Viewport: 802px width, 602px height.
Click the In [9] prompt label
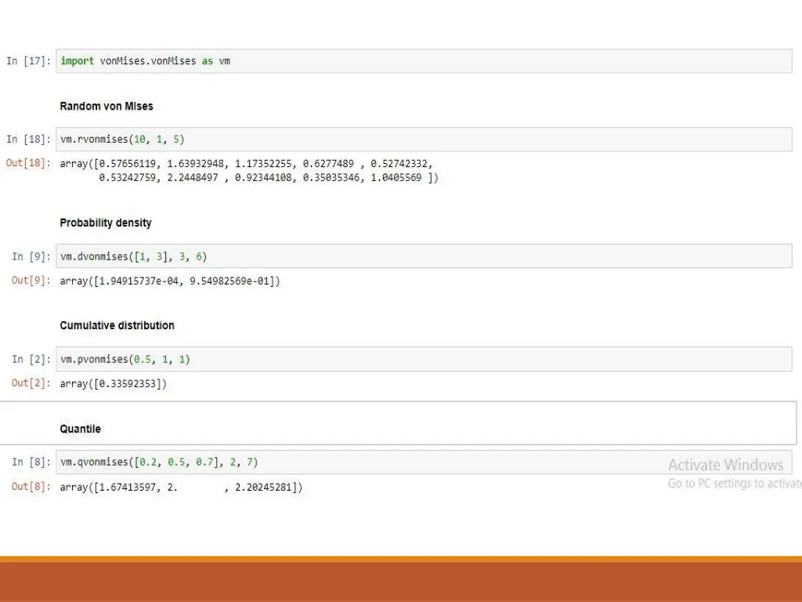pyautogui.click(x=31, y=256)
